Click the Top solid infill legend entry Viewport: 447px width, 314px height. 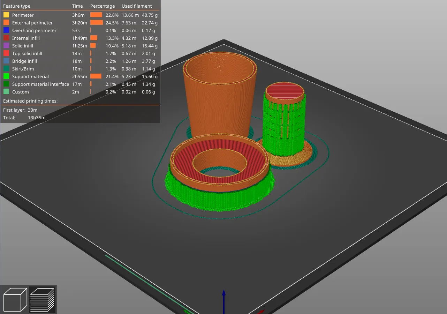pos(80,53)
